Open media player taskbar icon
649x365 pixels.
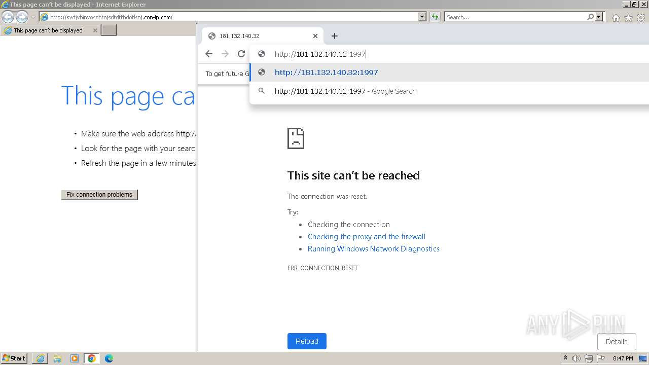(x=75, y=358)
